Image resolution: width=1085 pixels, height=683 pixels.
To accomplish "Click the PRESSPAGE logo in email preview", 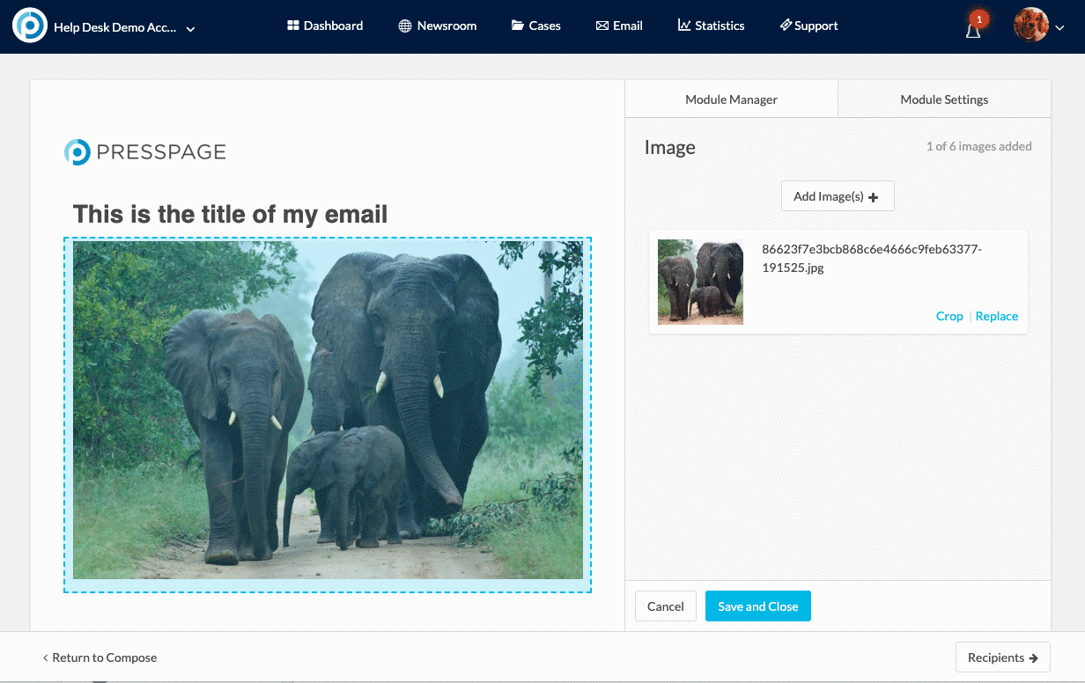I will coord(145,152).
